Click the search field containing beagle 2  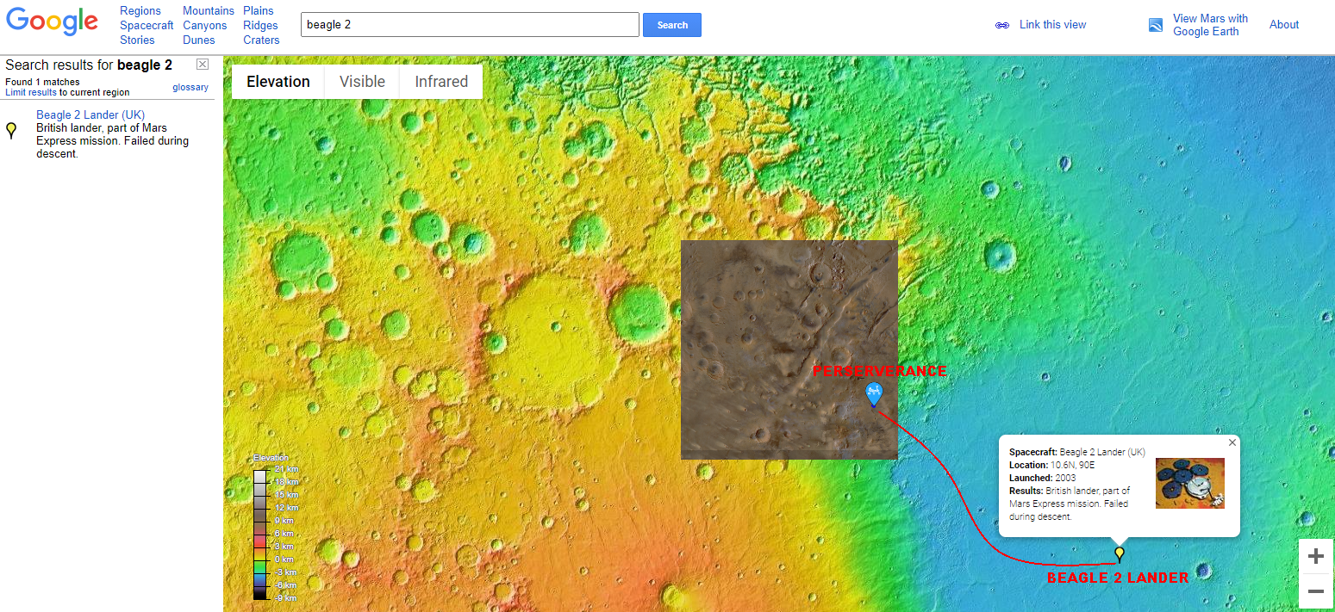pos(470,25)
